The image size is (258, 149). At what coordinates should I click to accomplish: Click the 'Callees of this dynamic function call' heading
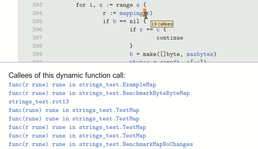point(67,75)
